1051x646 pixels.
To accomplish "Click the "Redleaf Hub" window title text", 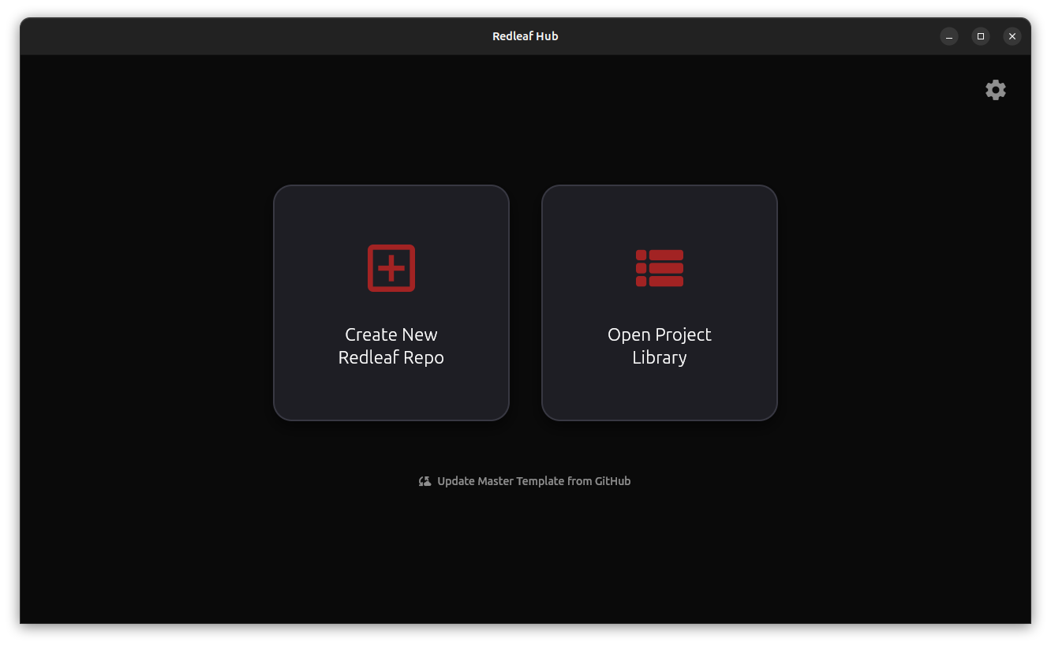I will 525,36.
